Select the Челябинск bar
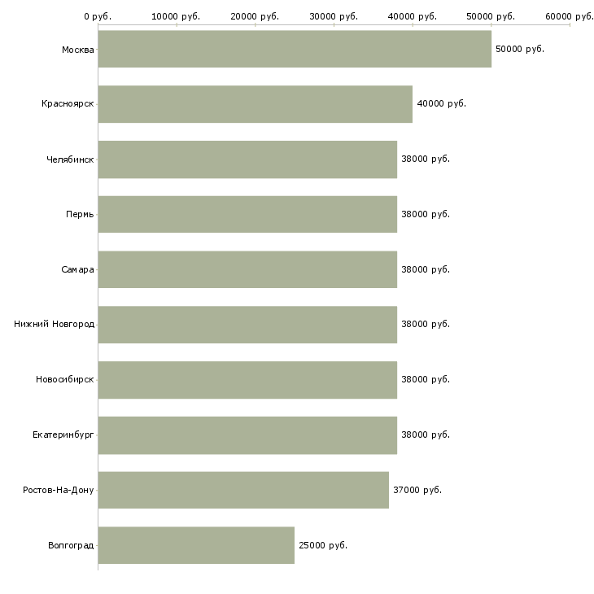 click(x=247, y=159)
